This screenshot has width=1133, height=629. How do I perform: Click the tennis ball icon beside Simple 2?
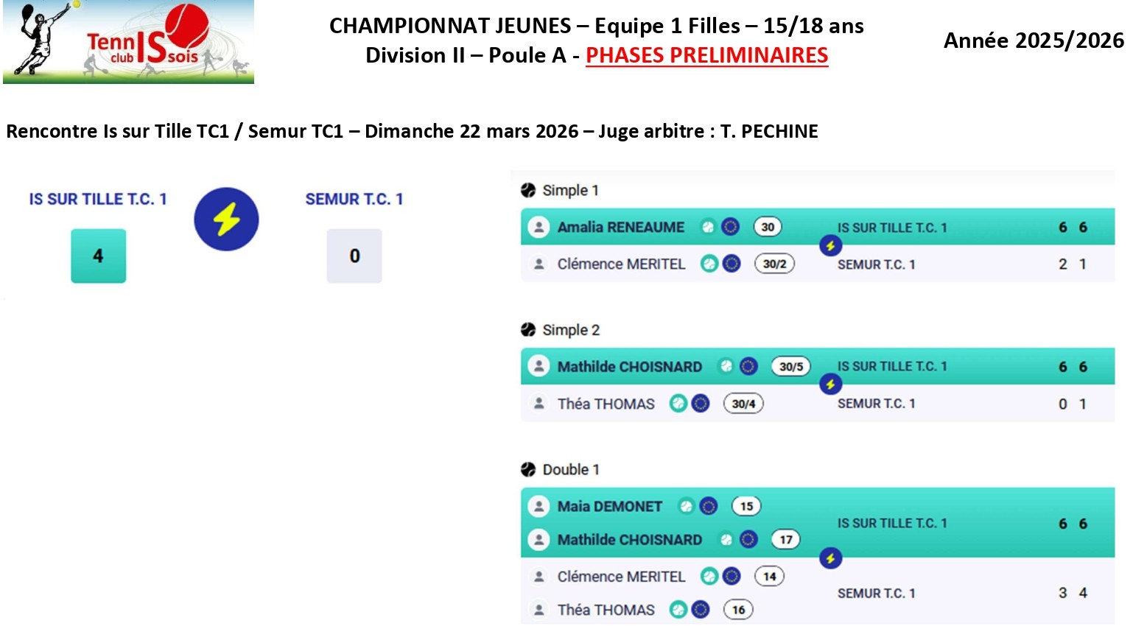pyautogui.click(x=528, y=330)
